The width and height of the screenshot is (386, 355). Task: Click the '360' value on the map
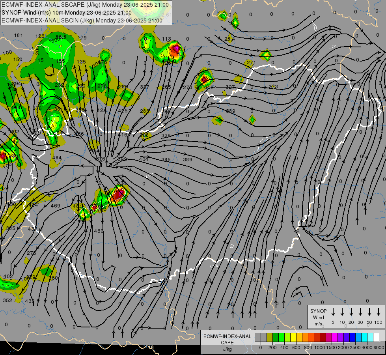click(x=53, y=278)
